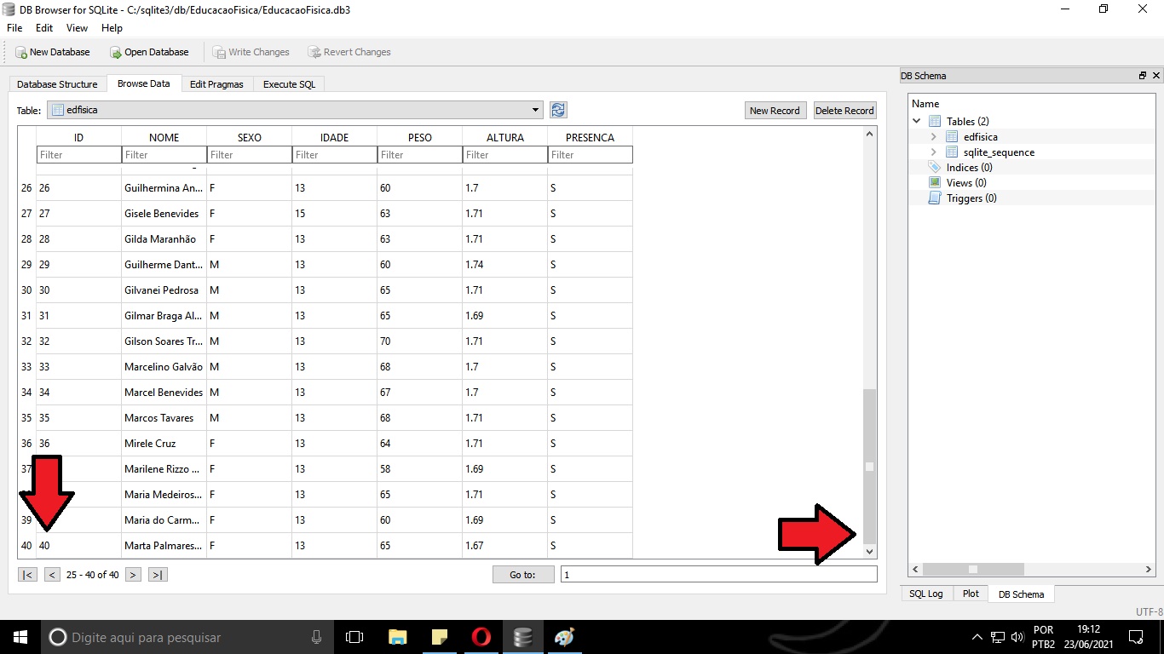Expand the edfisica node in DB Schema
1164x654 pixels.
[x=933, y=136]
